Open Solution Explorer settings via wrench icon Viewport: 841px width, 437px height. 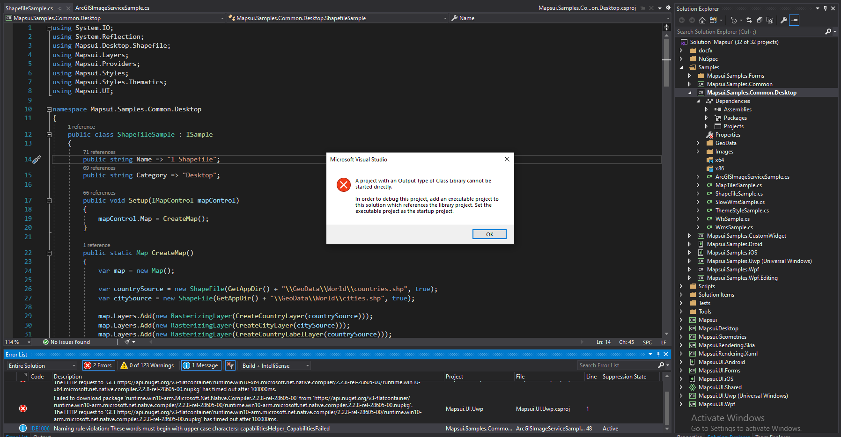(783, 20)
